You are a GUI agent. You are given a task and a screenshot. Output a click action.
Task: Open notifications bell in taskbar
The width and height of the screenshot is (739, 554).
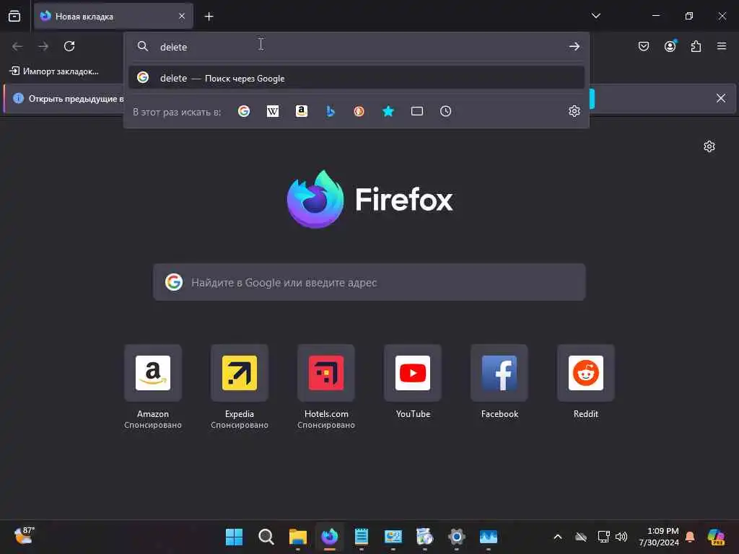pos(690,537)
